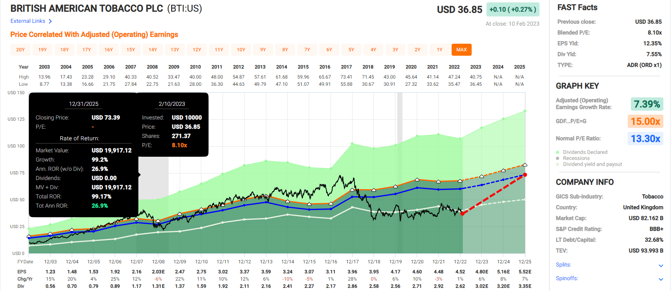671x291 pixels.
Task: Choose the 16Y time range
Action: tap(109, 50)
